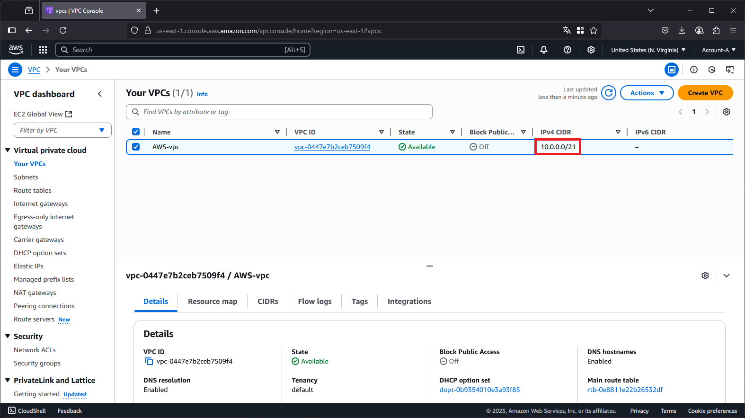Go back in browser history
Screen dimensions: 745x418
29,30
